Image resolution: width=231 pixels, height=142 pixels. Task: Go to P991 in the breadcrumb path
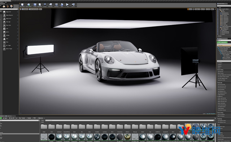pos(35,118)
